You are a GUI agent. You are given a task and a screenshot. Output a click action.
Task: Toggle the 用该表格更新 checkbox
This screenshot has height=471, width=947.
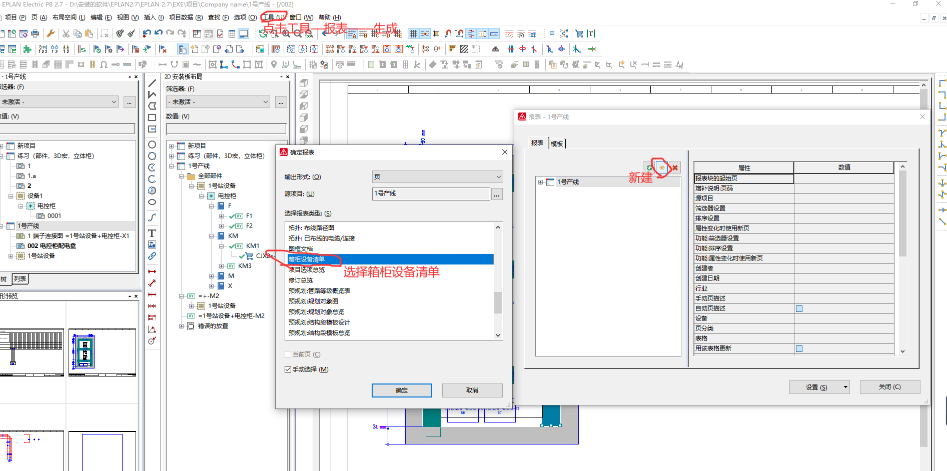coord(799,348)
